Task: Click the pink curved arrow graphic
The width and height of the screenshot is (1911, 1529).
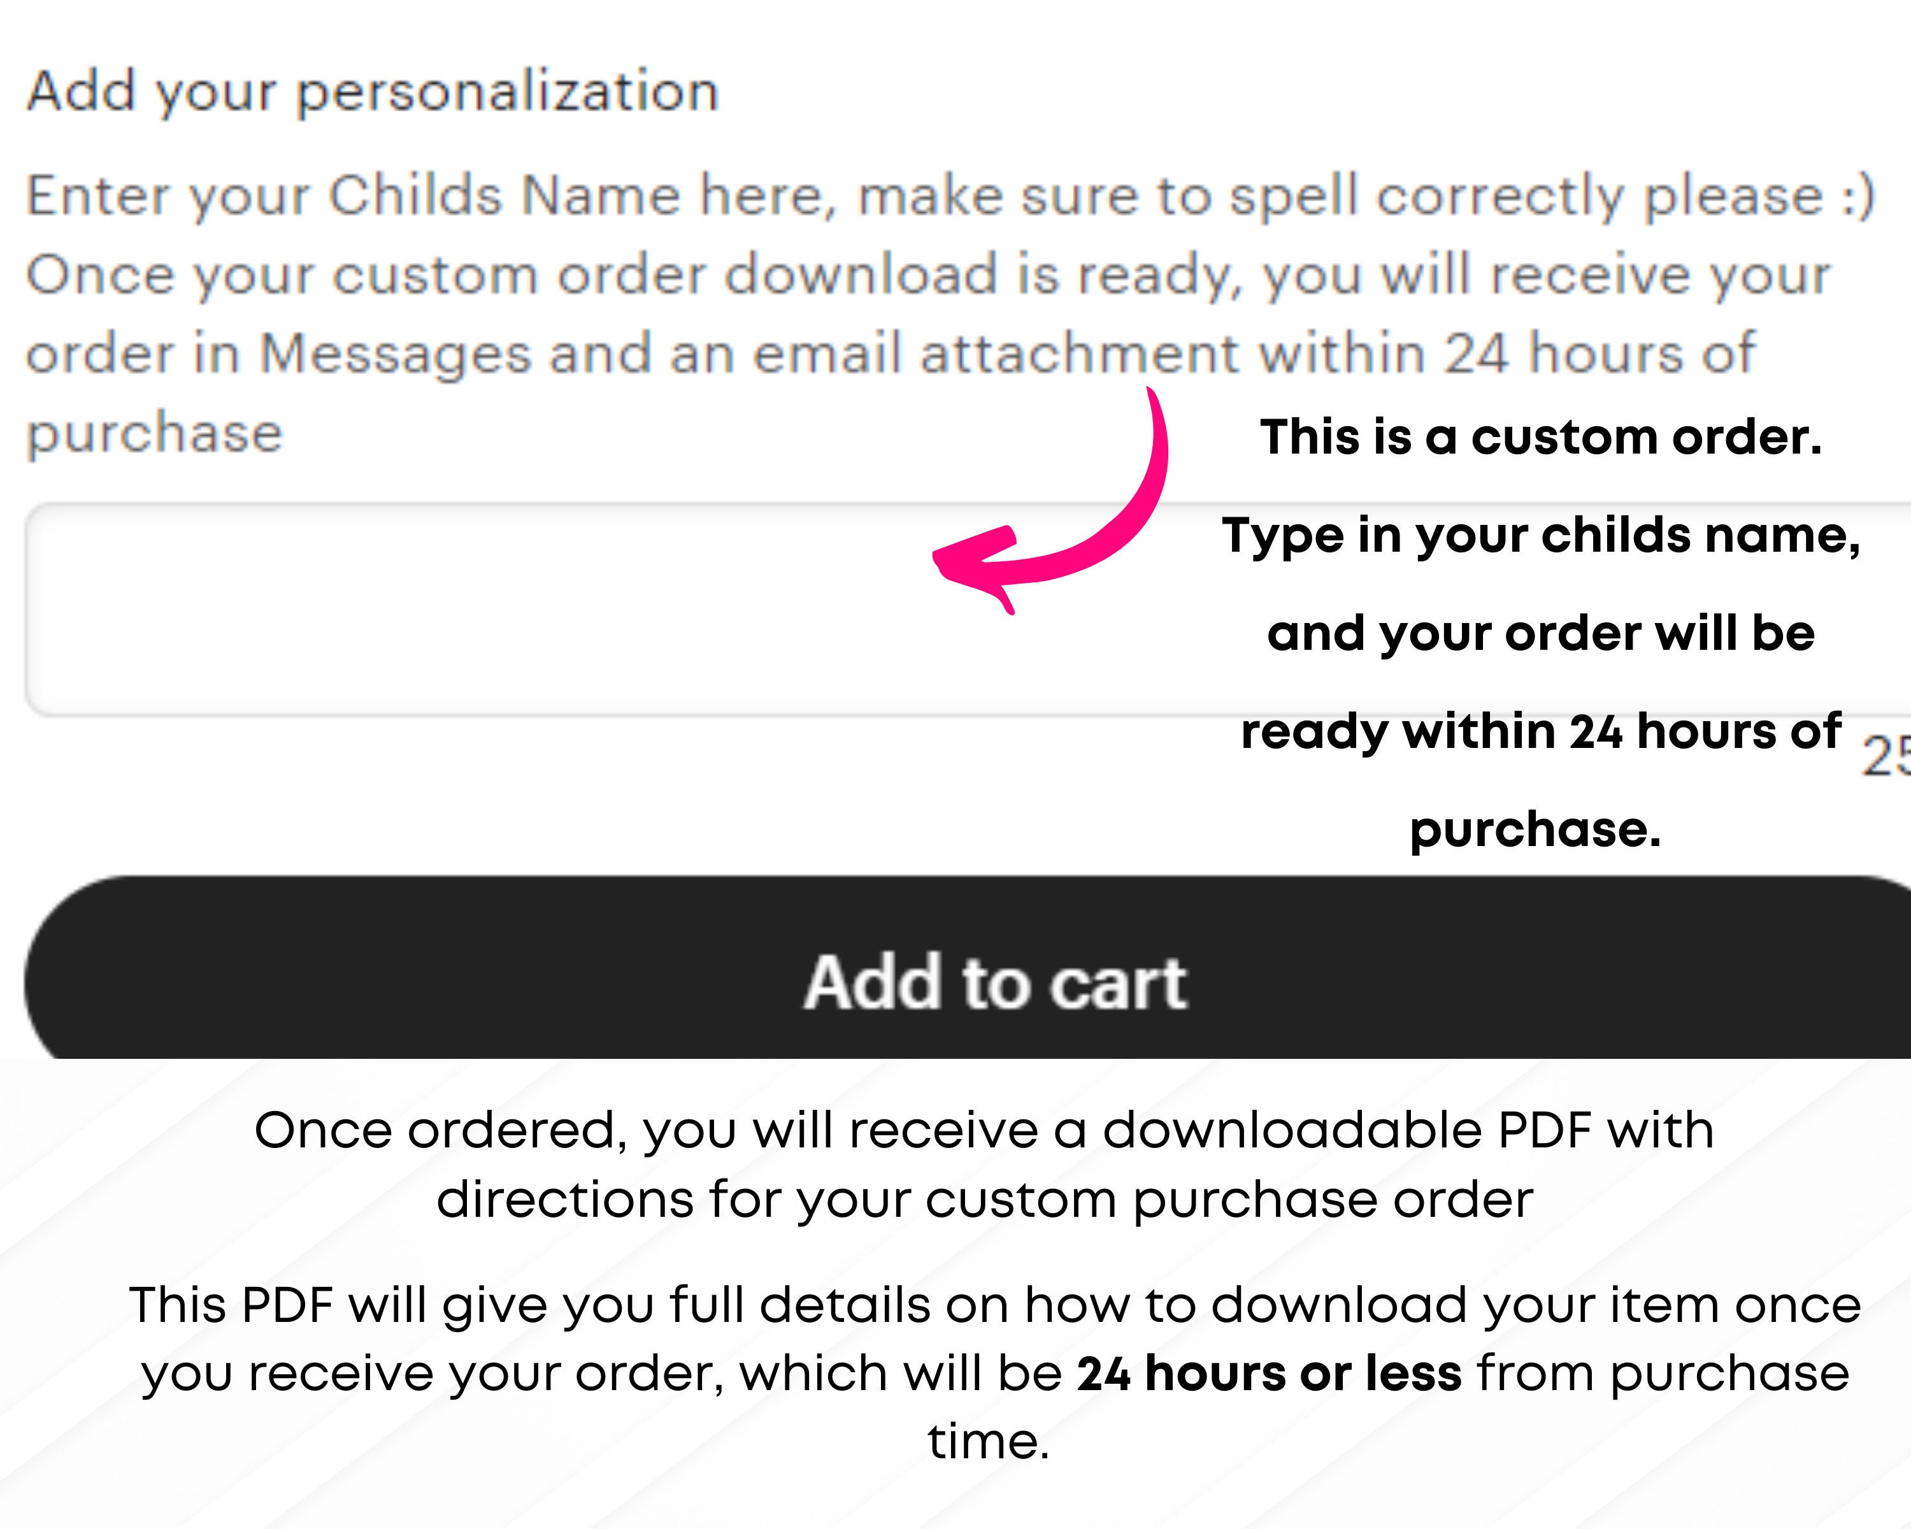Action: coord(1051,500)
